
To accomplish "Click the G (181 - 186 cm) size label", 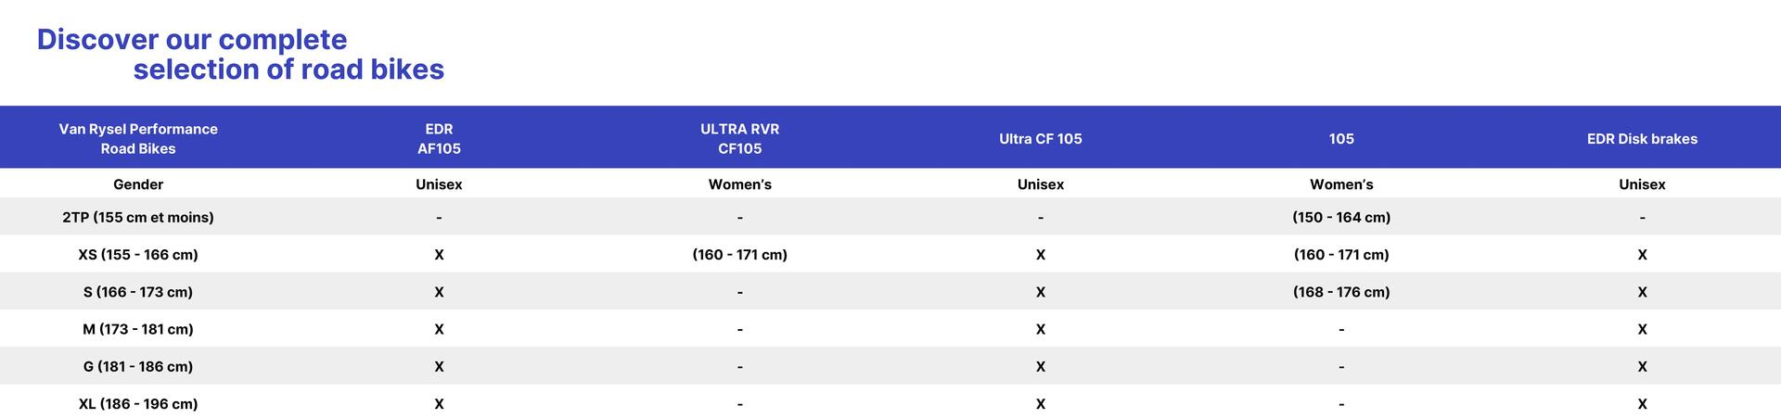I will pos(138,366).
